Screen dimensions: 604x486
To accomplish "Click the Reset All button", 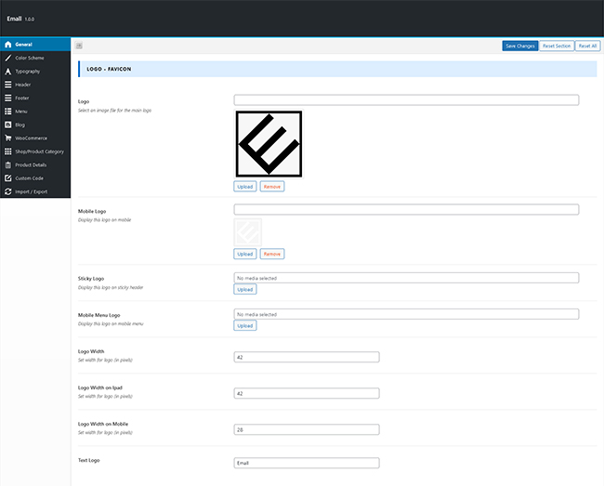I will click(587, 46).
